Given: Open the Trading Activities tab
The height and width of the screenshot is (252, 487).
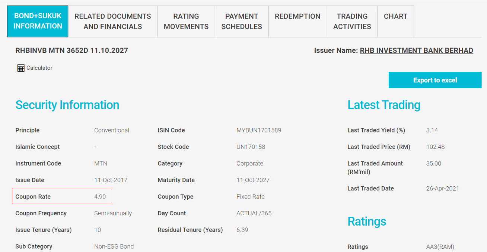Looking at the screenshot, I should pyautogui.click(x=352, y=21).
